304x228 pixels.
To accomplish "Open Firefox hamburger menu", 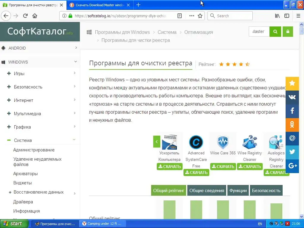I will 298,16.
